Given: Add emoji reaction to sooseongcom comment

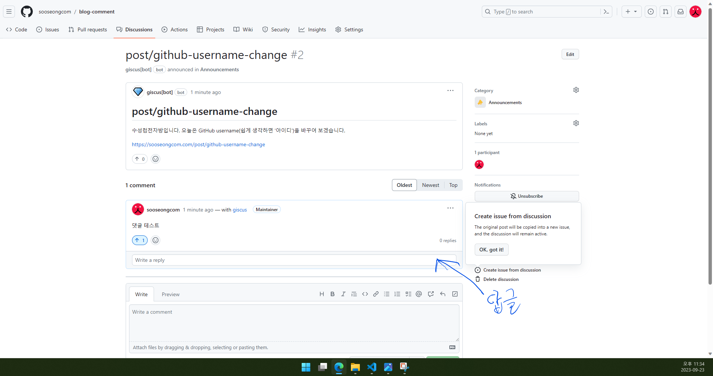Looking at the screenshot, I should [x=156, y=240].
